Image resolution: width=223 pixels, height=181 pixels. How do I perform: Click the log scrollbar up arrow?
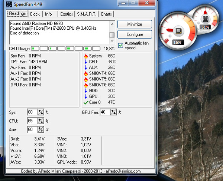tap(112, 24)
